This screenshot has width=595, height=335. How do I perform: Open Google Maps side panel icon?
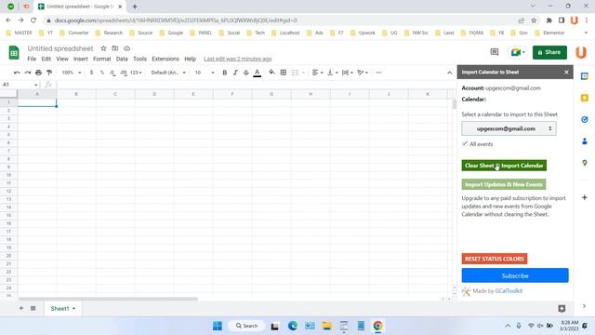pos(585,163)
